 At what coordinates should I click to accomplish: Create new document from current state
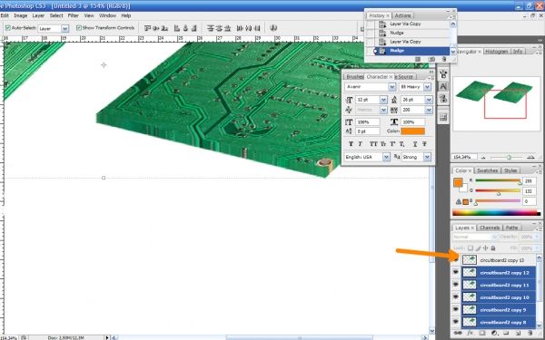click(x=418, y=59)
